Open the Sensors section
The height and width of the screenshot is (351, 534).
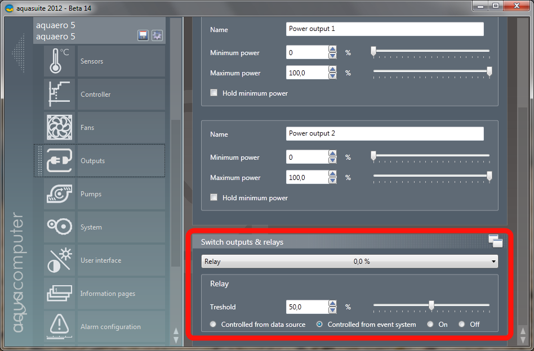121,61
